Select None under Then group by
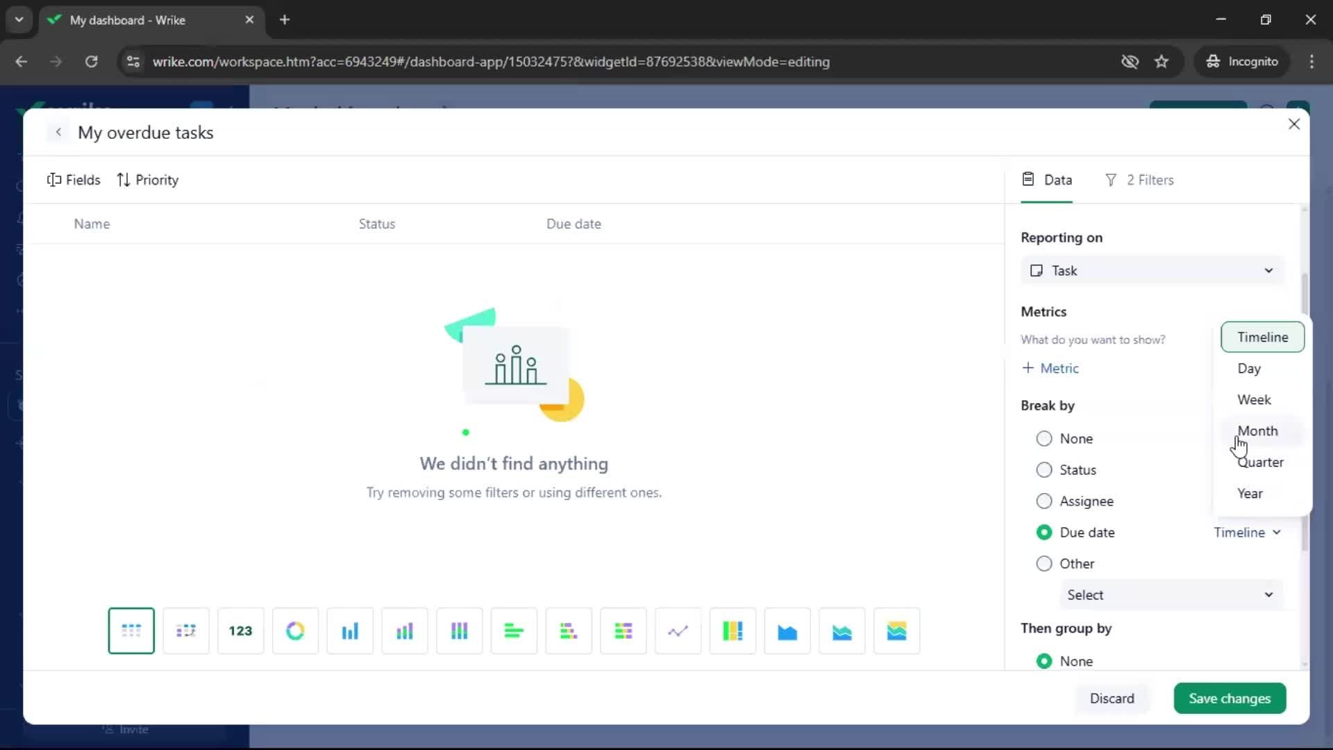 pyautogui.click(x=1044, y=661)
